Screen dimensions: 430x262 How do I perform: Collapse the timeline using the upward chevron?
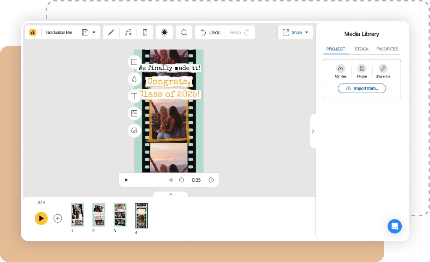click(171, 194)
